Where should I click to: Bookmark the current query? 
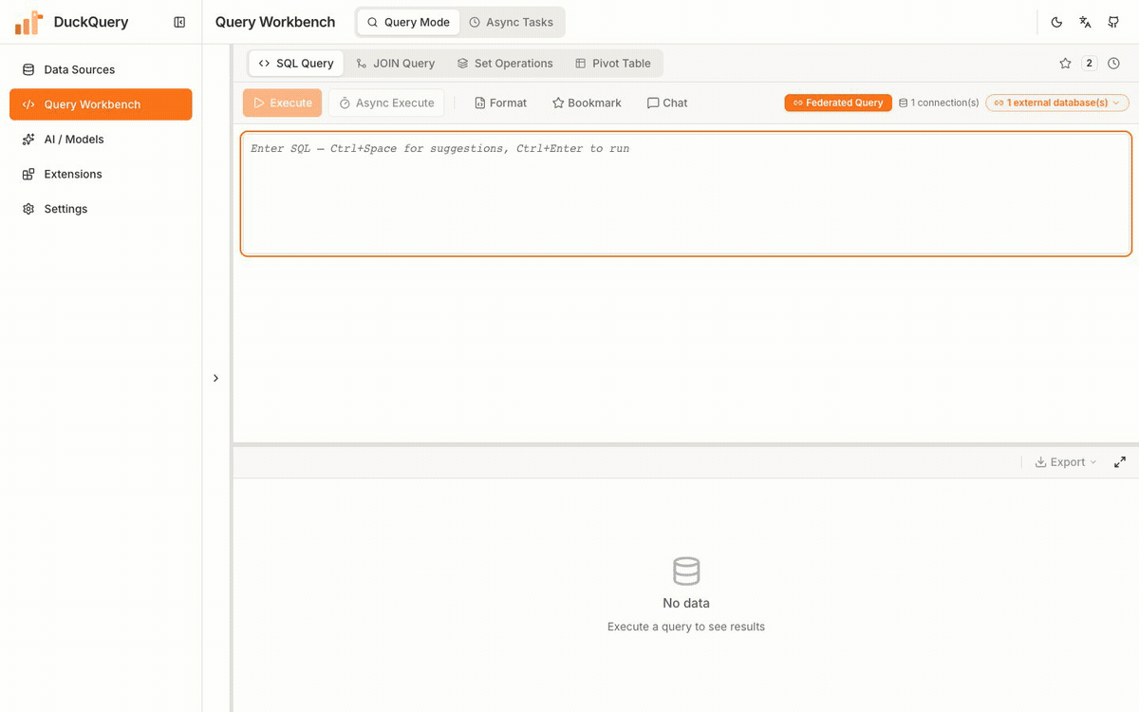click(587, 103)
